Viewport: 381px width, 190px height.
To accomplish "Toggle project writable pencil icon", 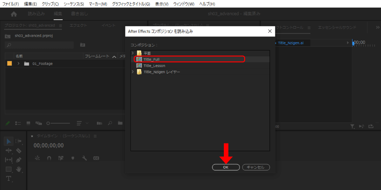I will point(8,123).
